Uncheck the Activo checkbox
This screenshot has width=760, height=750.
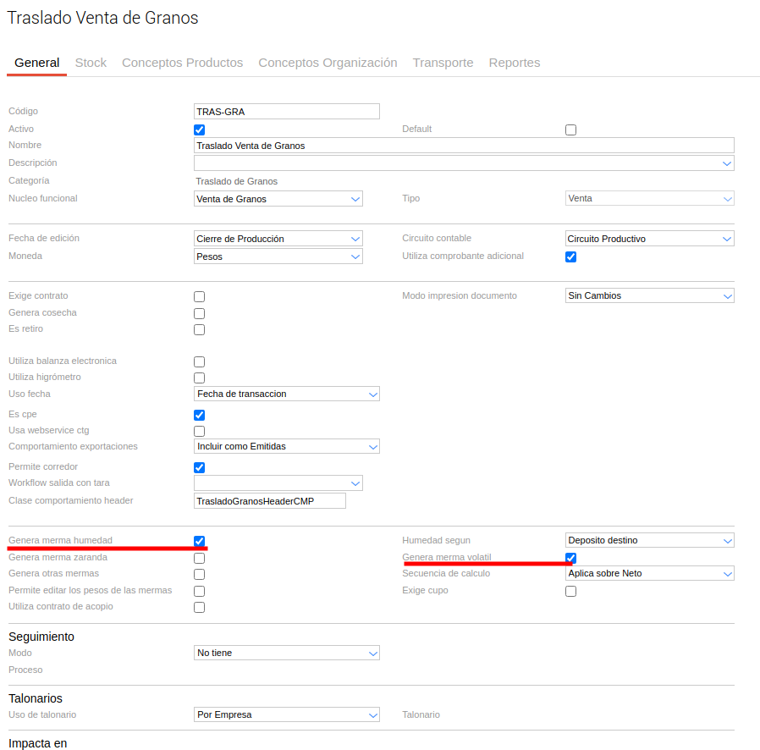pos(200,130)
